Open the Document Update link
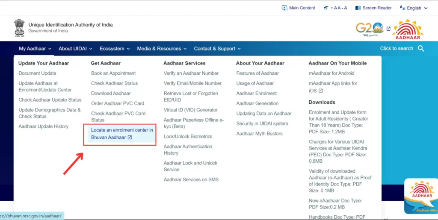Viewport: 438px width, 220px height. tap(37, 73)
